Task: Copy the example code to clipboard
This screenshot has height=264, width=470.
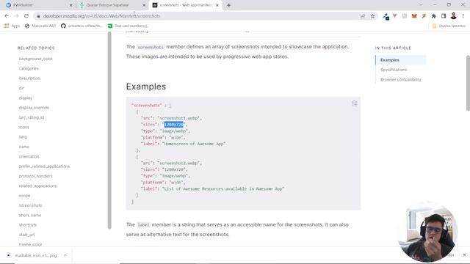Action: (x=354, y=103)
